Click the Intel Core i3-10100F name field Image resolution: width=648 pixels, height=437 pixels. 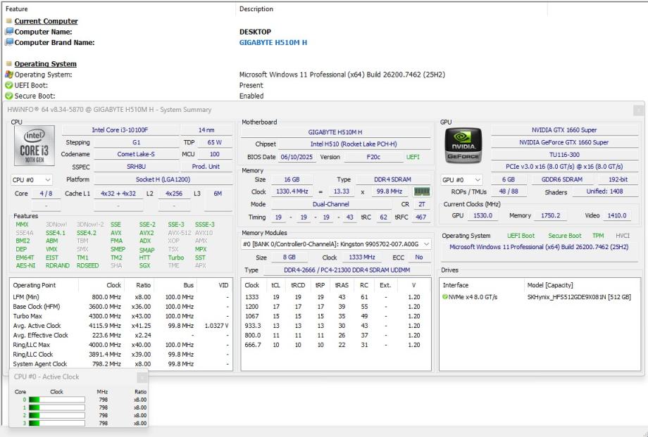pos(120,130)
